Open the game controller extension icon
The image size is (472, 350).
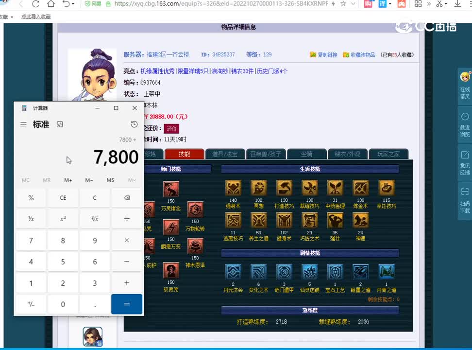pos(402,3)
